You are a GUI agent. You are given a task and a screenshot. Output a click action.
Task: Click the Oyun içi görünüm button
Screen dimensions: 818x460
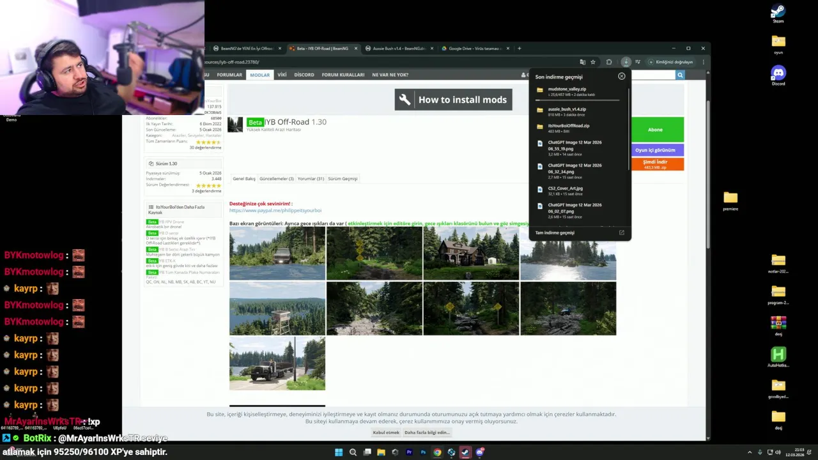pos(656,150)
